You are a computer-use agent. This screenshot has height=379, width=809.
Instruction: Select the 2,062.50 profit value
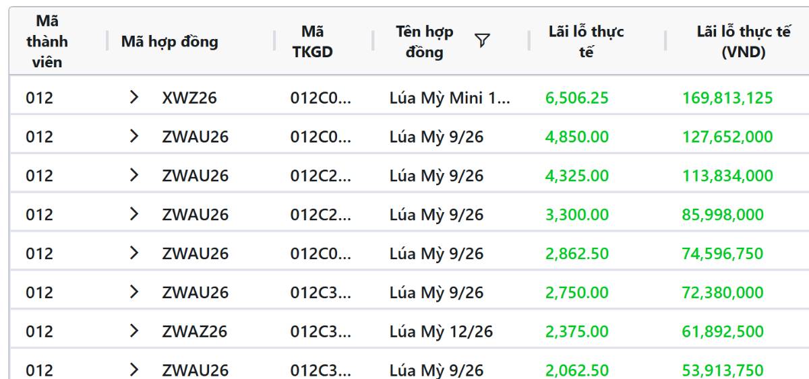coord(578,371)
